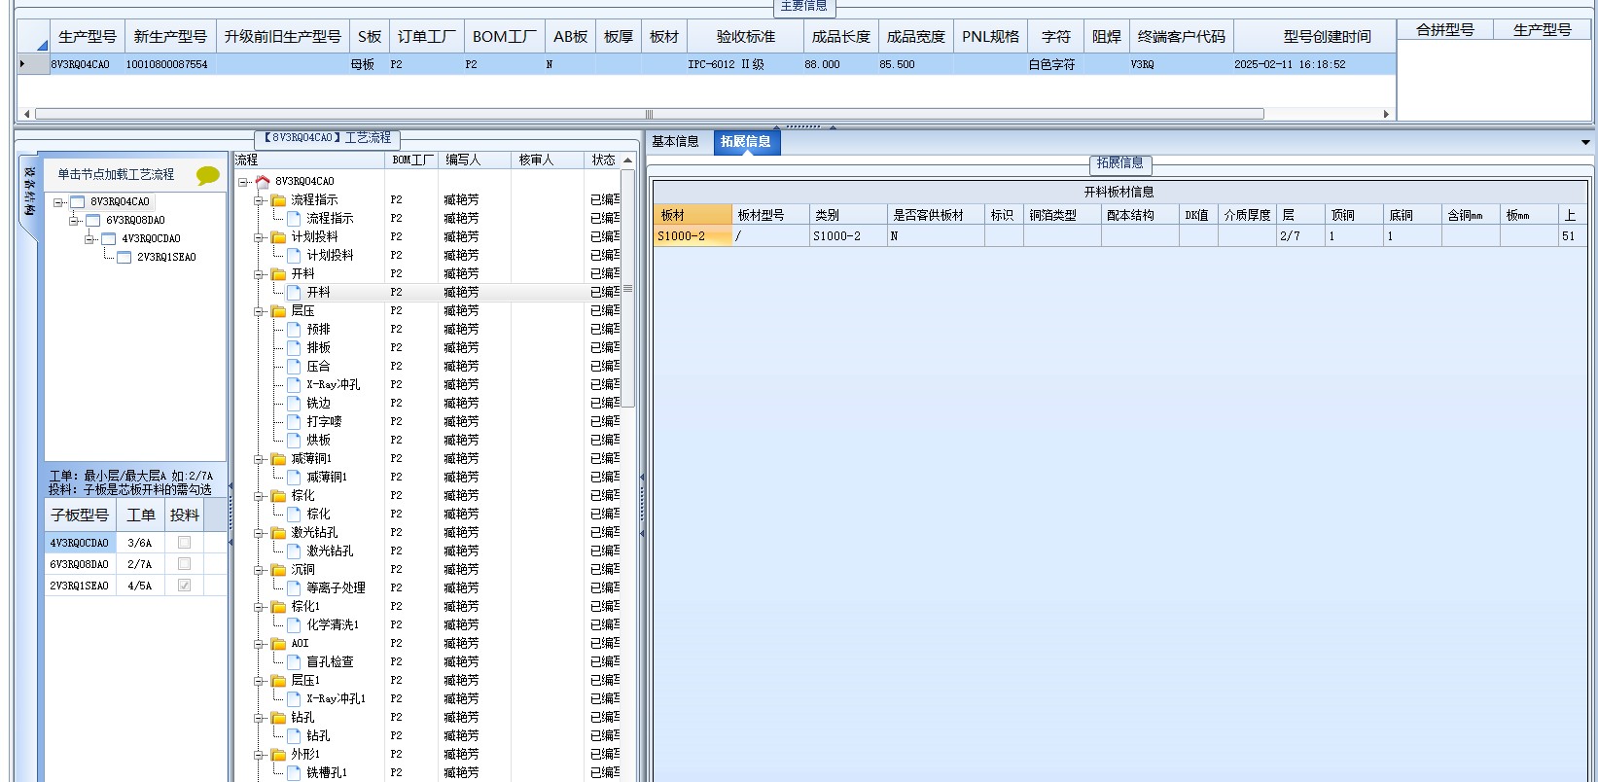Click the up scroll arrow in process tree header
Viewport: 1598px width, 782px height.
click(627, 160)
